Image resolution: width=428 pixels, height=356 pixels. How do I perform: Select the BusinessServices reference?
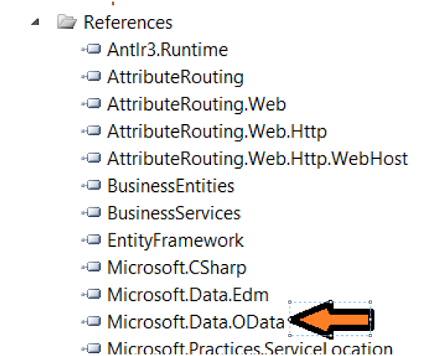click(174, 213)
